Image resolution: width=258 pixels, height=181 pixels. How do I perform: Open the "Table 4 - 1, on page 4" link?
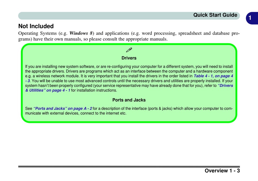[213, 76]
